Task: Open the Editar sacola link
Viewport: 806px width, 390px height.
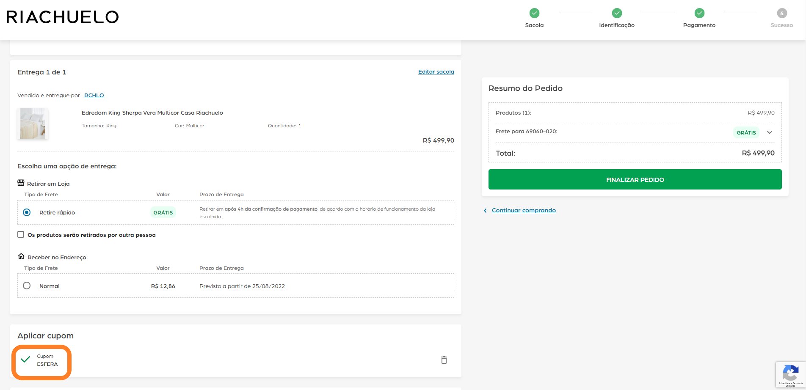Action: (x=436, y=72)
